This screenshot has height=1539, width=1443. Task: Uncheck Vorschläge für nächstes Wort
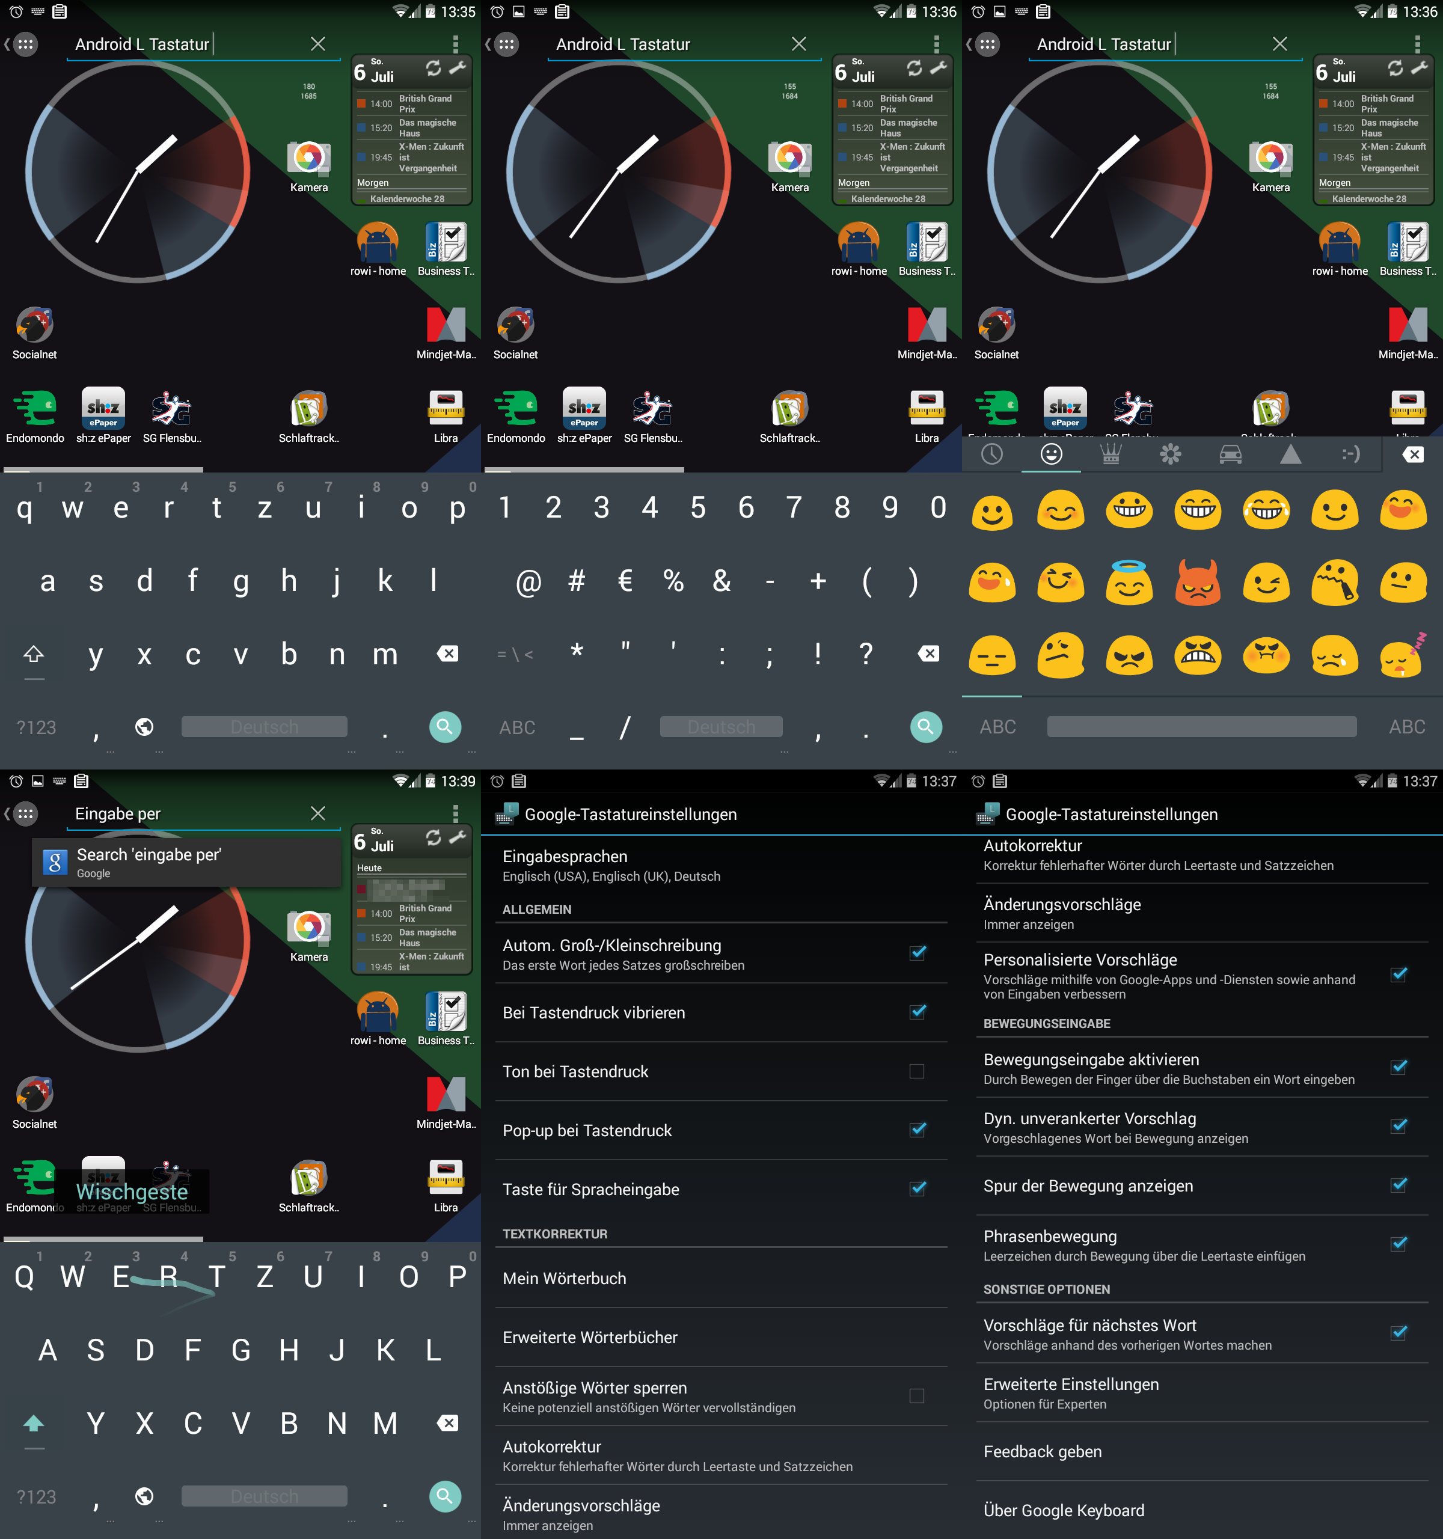[x=1398, y=1333]
